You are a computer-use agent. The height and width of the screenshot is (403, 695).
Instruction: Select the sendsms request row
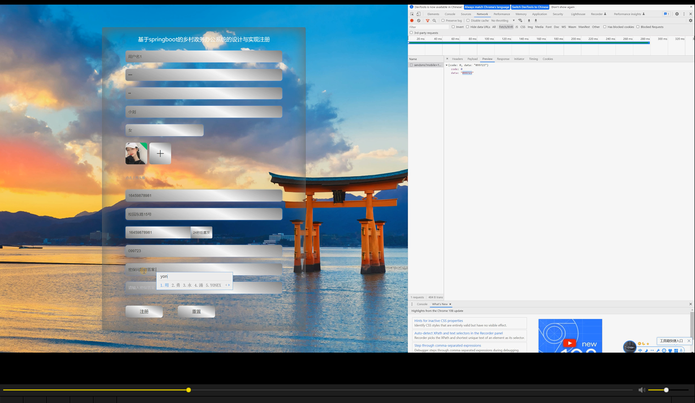coord(426,65)
